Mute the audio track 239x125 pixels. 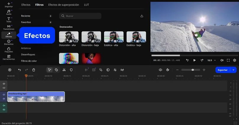[x=4, y=105]
